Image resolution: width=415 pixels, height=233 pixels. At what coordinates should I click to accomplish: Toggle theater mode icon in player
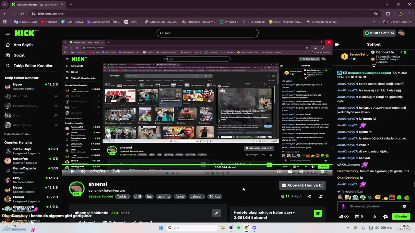tap(301, 172)
